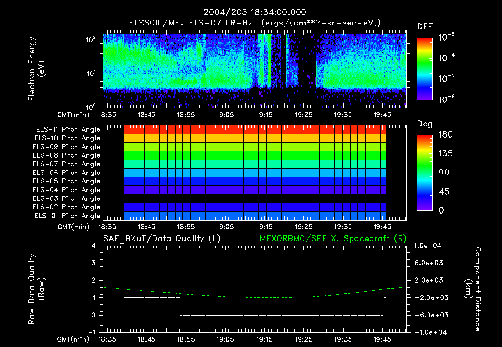Image resolution: width=502 pixels, height=347 pixels.
Task: Click the Deg pitch angle color bar
Action: pyautogui.click(x=425, y=173)
